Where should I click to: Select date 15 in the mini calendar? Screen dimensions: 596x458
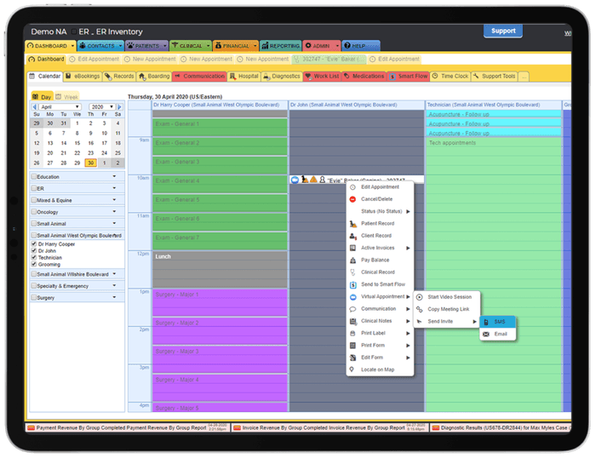[x=76, y=143]
